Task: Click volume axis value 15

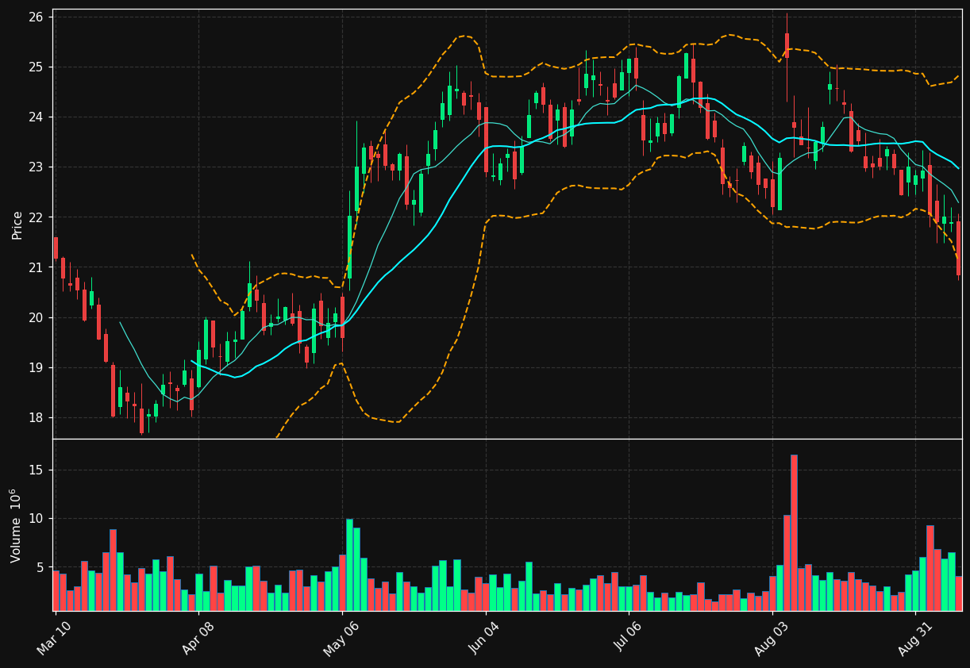Action: pos(37,470)
